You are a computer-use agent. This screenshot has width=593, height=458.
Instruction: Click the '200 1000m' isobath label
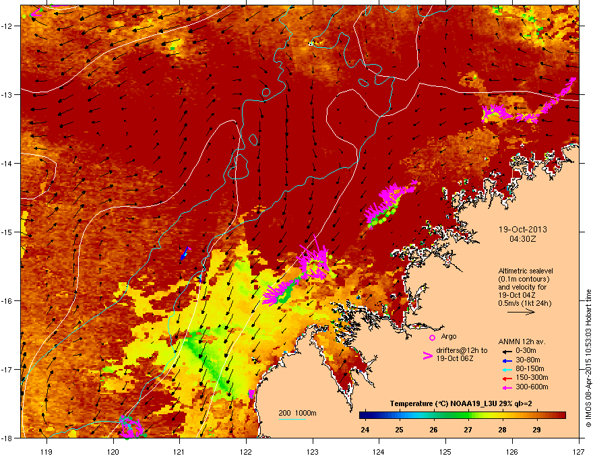click(297, 413)
